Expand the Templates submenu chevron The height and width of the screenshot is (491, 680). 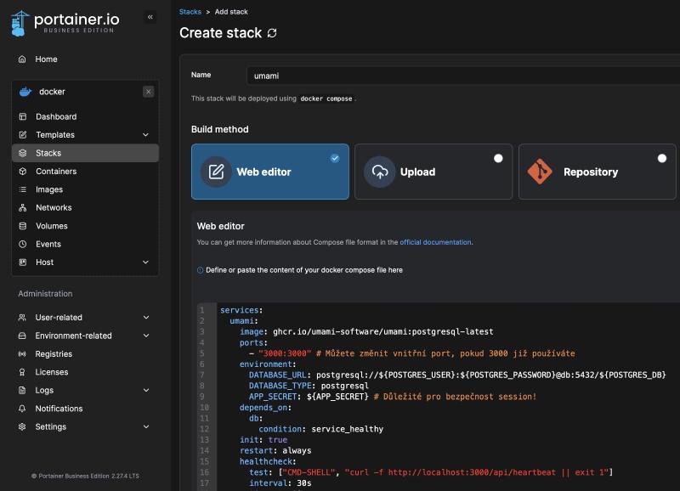(145, 135)
